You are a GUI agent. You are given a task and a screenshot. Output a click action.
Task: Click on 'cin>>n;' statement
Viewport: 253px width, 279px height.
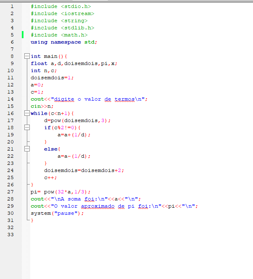coord(42,106)
